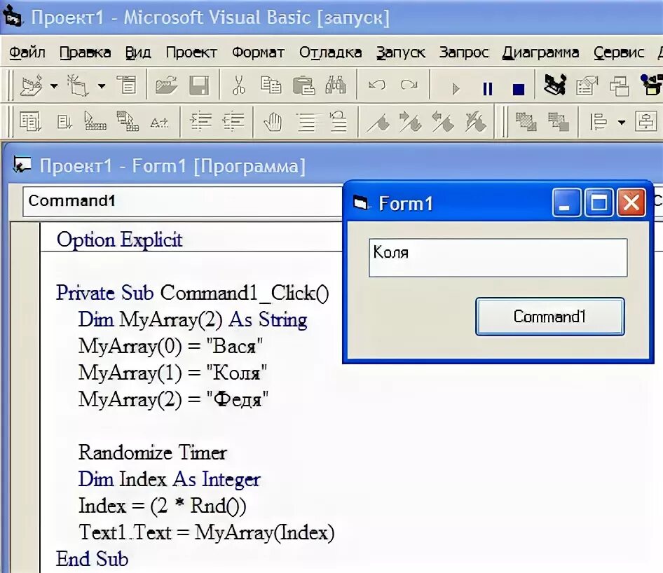
Task: Open an existing project
Action: click(x=165, y=84)
